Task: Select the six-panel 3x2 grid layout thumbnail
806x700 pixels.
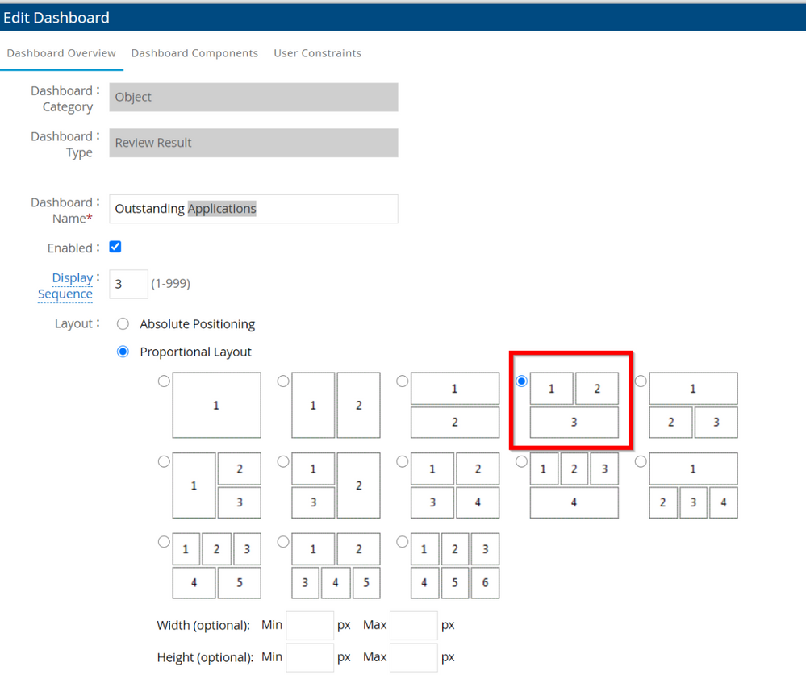Action: pyautogui.click(x=455, y=565)
